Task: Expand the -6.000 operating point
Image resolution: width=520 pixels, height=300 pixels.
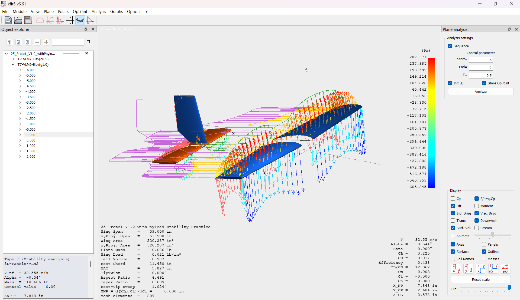Action: pyautogui.click(x=20, y=70)
